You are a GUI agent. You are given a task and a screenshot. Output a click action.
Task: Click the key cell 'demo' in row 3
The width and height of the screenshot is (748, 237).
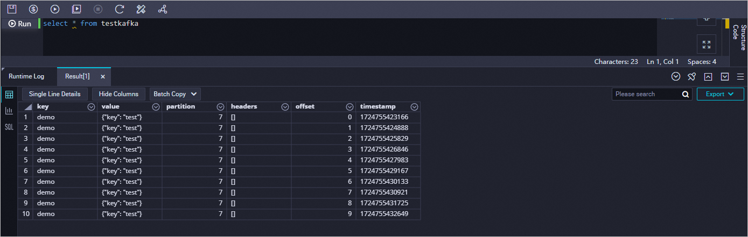click(65, 139)
